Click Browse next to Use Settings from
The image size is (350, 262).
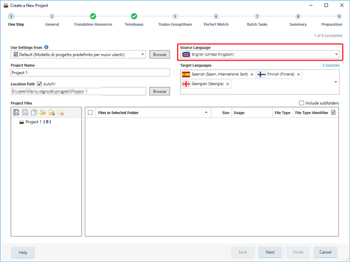160,55
